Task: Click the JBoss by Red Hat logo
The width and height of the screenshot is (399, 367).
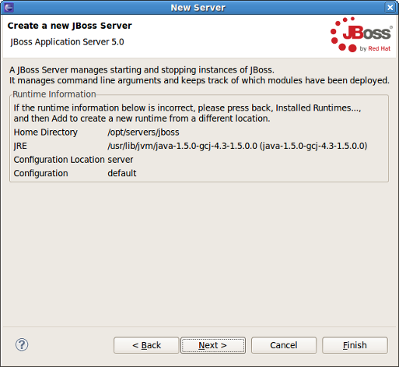Action: pos(361,34)
